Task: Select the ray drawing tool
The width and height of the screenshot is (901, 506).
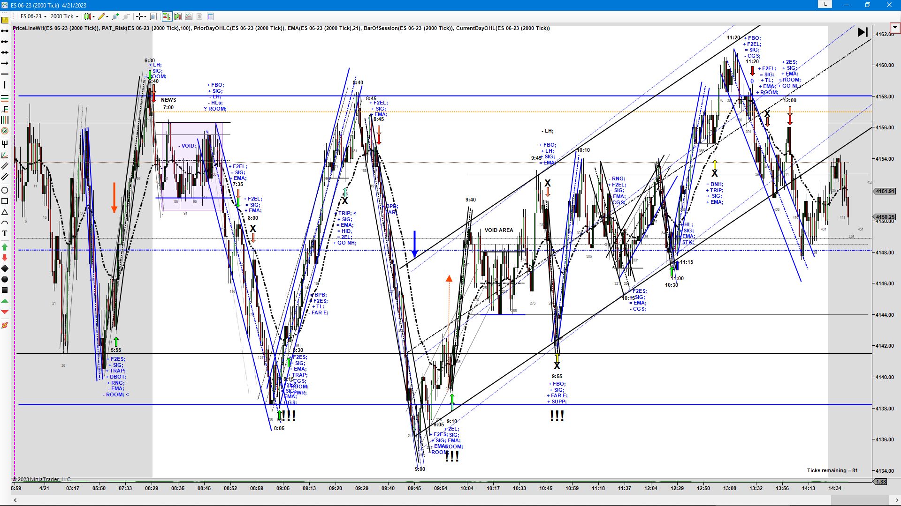Action: (x=5, y=42)
